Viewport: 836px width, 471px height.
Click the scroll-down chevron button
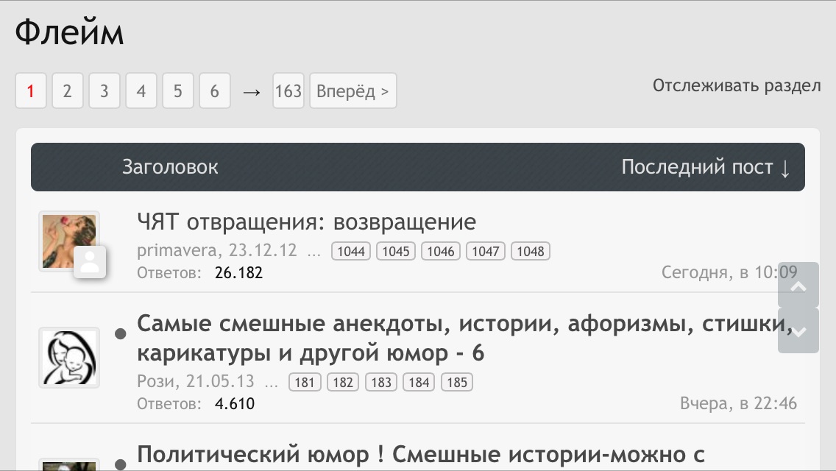[x=798, y=330]
